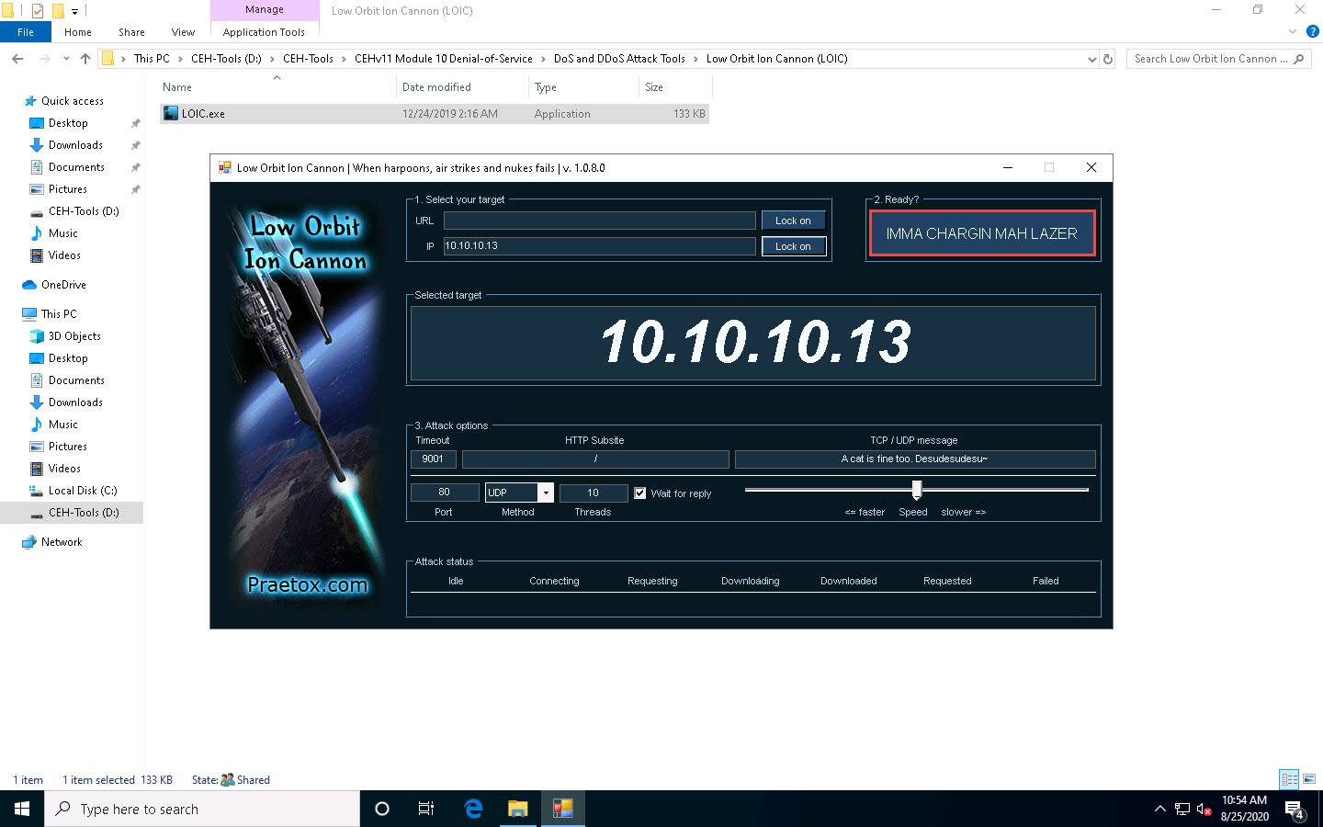1323x827 pixels.
Task: Open Music under This PC
Action: point(63,425)
